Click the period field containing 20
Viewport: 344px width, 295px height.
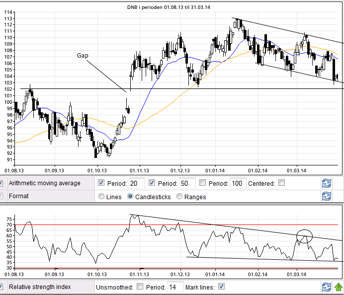pos(136,183)
